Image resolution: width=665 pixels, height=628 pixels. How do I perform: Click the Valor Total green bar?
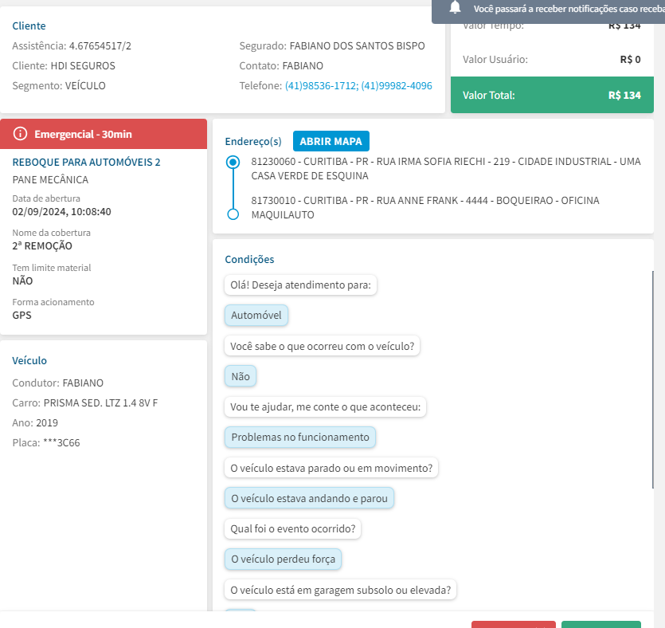tap(552, 95)
